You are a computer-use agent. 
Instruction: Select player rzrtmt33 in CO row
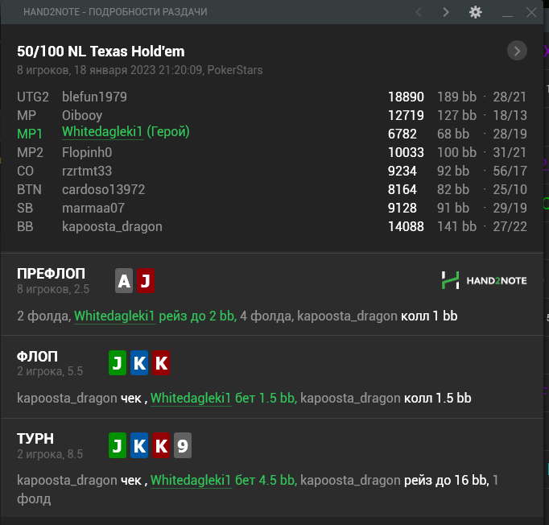[x=87, y=172]
